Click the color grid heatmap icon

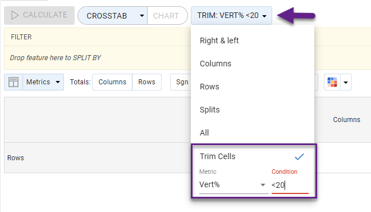click(x=332, y=82)
